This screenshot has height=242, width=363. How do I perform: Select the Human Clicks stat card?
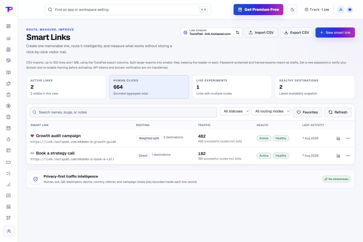pyautogui.click(x=149, y=87)
